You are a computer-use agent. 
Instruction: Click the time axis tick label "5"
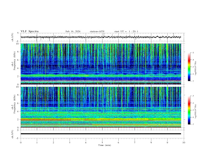click(x=102, y=142)
